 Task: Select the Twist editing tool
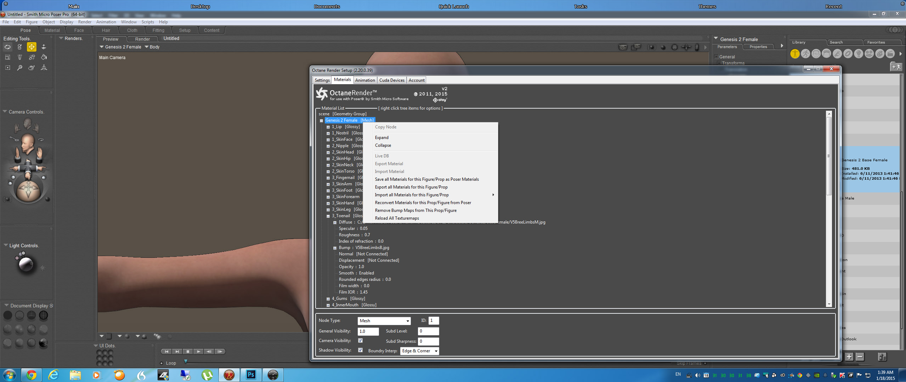pyautogui.click(x=19, y=47)
